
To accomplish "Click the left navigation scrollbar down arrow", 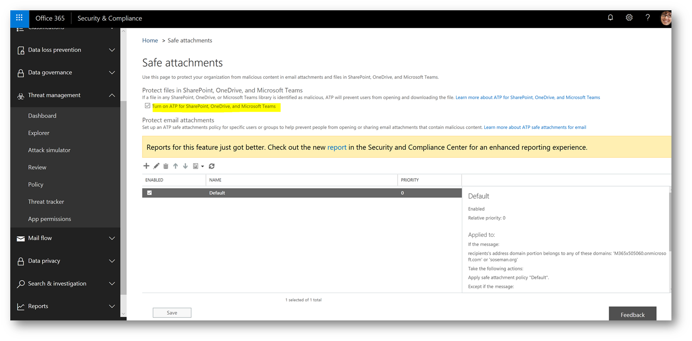I will pyautogui.click(x=123, y=313).
